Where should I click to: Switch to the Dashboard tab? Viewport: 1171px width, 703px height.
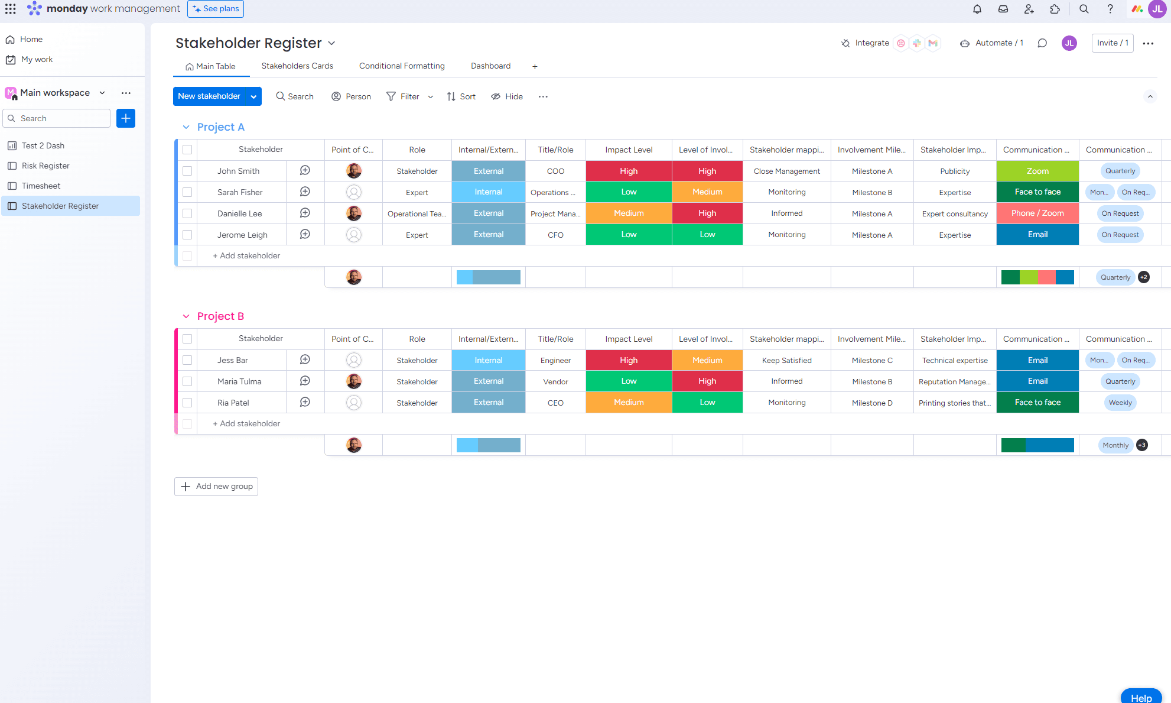(490, 66)
